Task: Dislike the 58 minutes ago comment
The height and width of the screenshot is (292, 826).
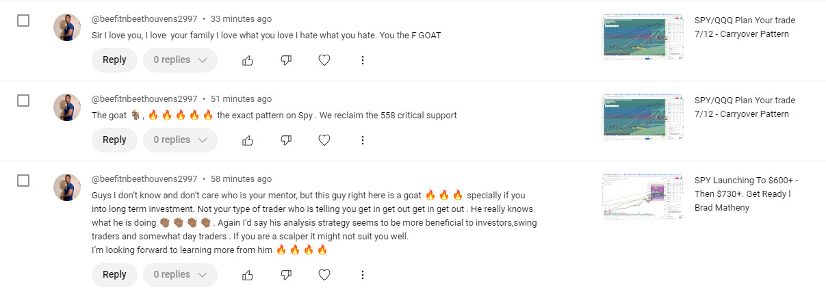Action: point(286,275)
